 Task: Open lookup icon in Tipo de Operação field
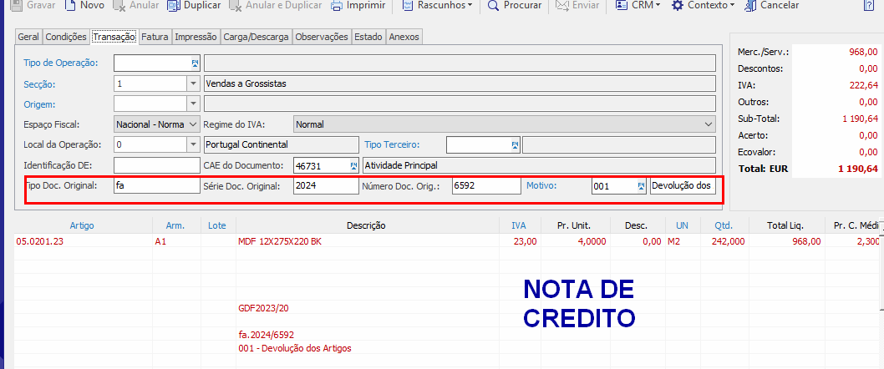(194, 63)
